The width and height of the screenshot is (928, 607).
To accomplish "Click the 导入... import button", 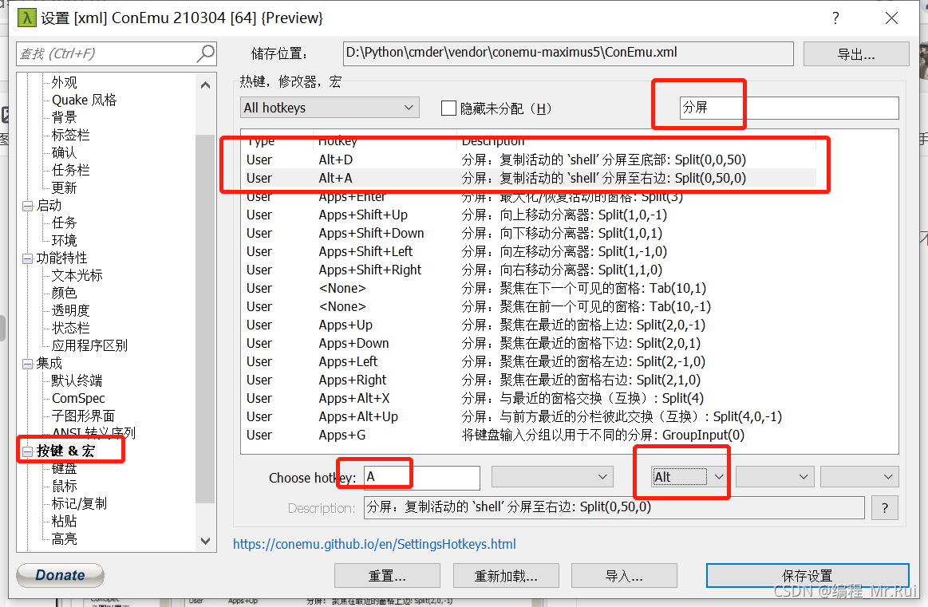I will coord(624,575).
